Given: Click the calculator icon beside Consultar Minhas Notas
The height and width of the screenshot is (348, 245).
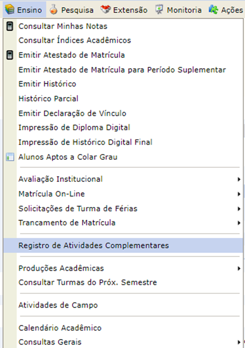Looking at the screenshot, I should pyautogui.click(x=9, y=26).
